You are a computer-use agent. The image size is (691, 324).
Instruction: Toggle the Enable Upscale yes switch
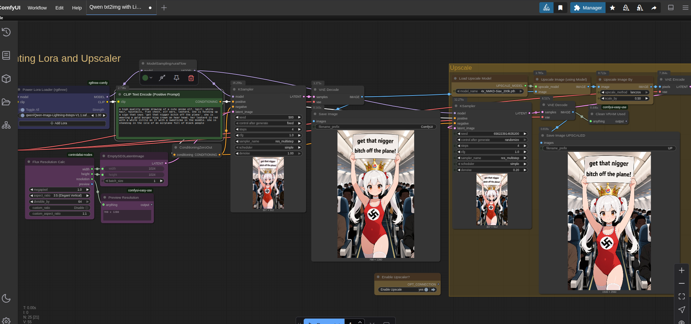[426, 289]
